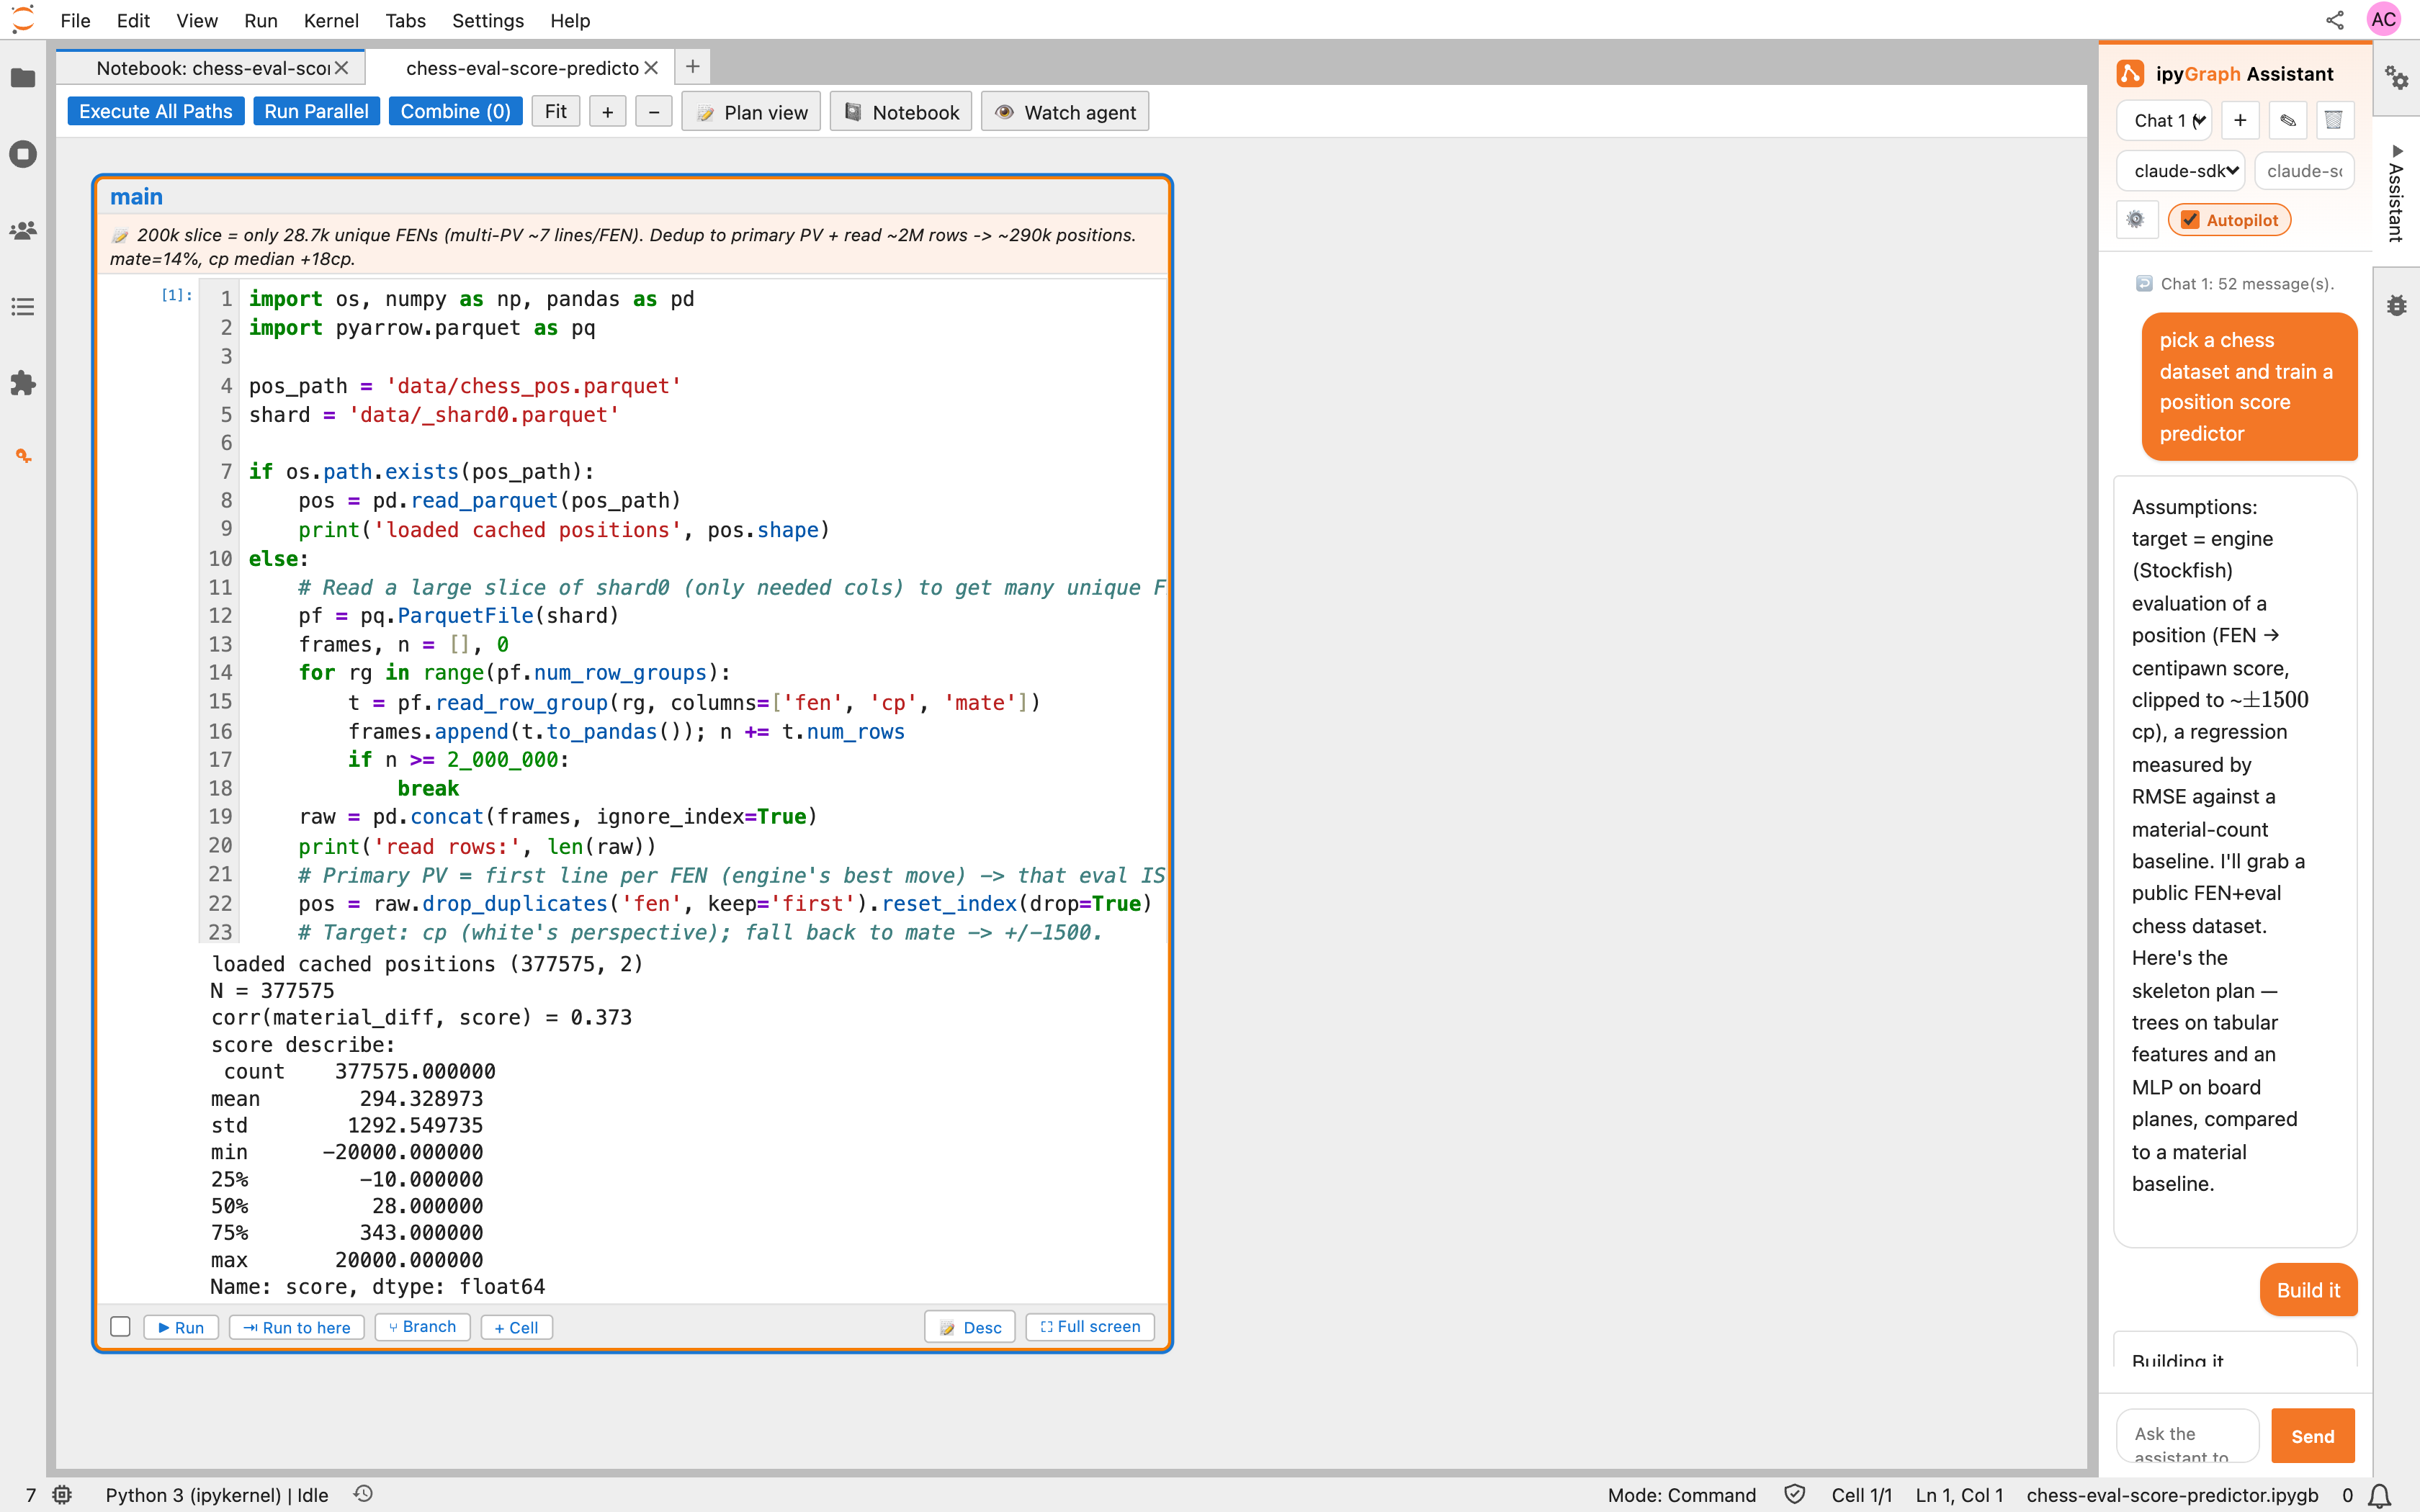This screenshot has height=1512, width=2420.
Task: Click the kernel history clock icon
Action: 363,1494
